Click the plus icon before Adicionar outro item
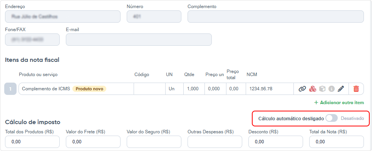Viewport: 372px width, 151px height. [316, 103]
